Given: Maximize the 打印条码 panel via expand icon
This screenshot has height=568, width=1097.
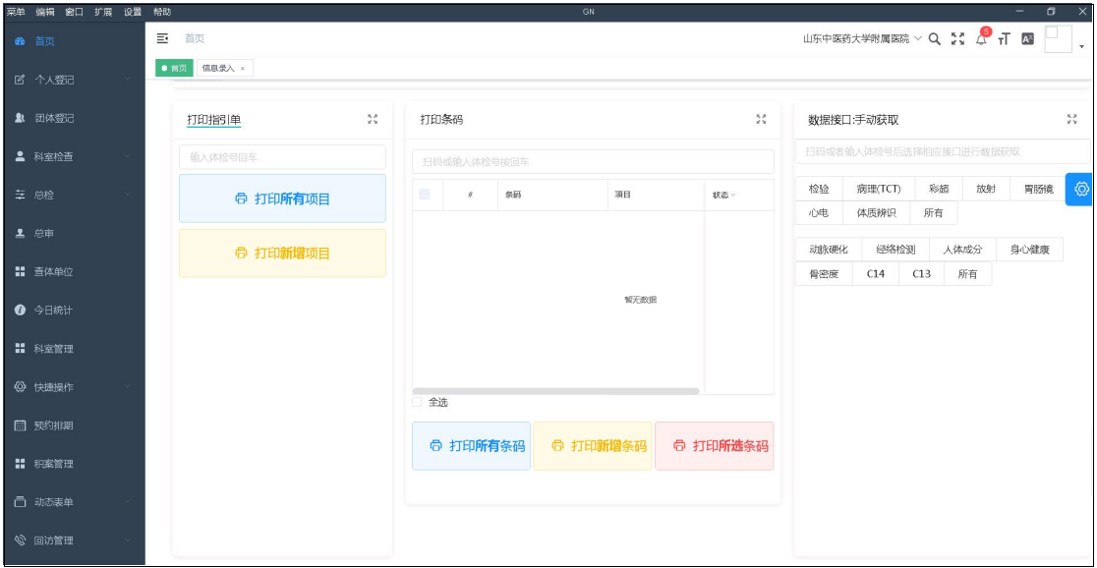Looking at the screenshot, I should point(761,119).
